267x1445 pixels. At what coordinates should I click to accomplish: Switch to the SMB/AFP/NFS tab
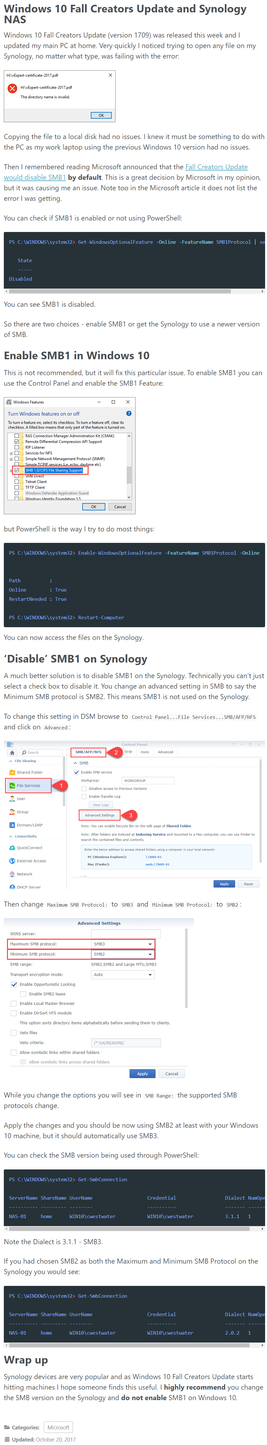tap(89, 752)
